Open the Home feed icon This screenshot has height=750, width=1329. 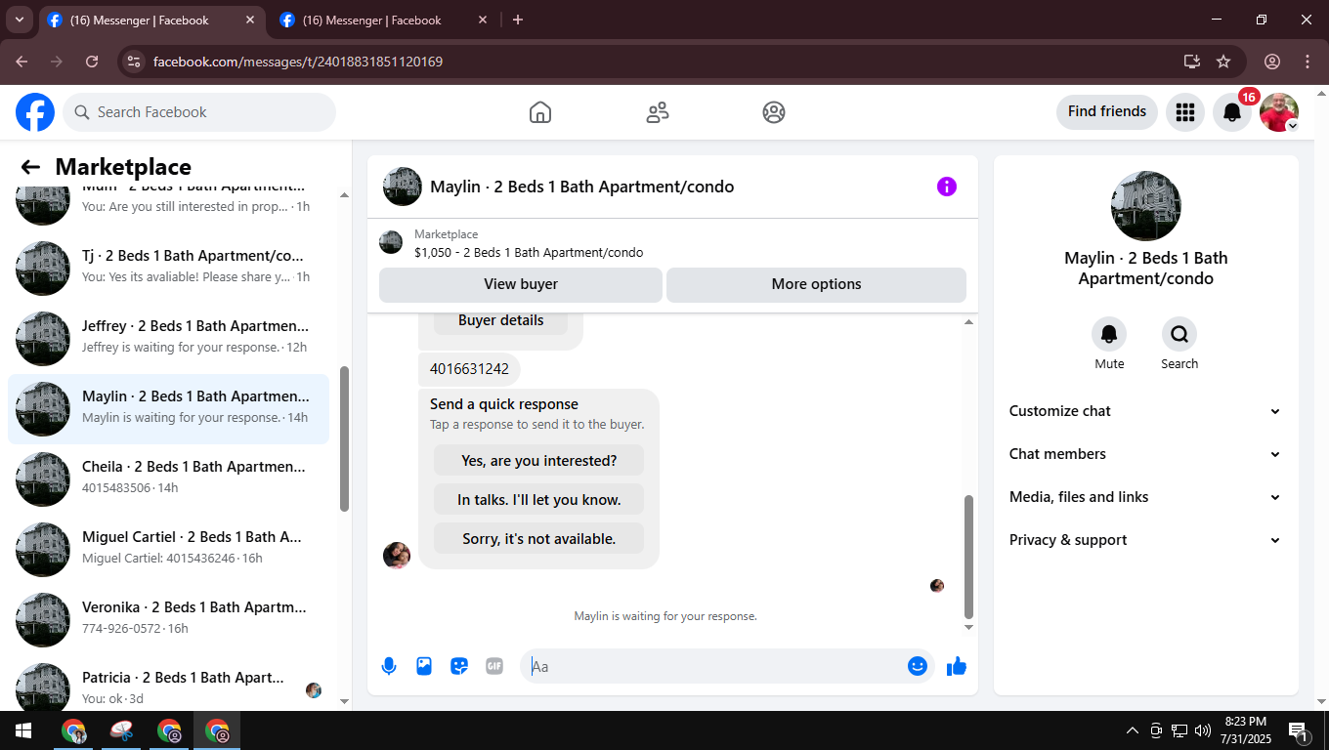[540, 112]
